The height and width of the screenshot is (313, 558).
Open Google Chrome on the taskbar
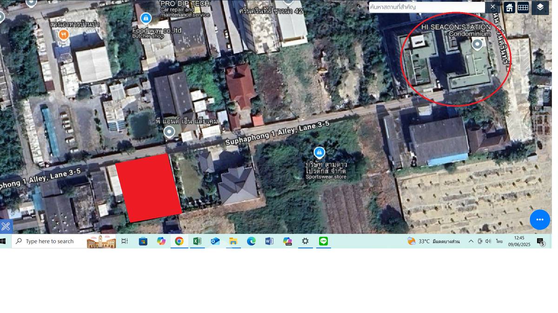click(179, 241)
